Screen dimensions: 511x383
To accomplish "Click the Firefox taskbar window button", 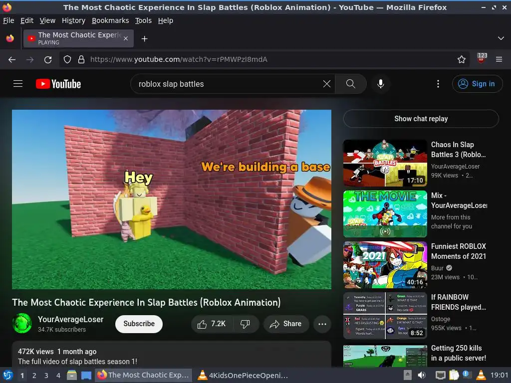I will pos(143,375).
